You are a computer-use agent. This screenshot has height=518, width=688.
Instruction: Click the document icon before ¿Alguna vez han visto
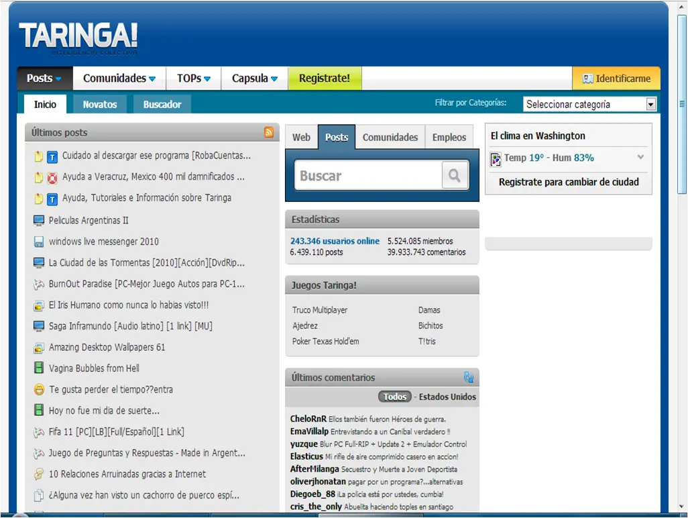point(39,495)
